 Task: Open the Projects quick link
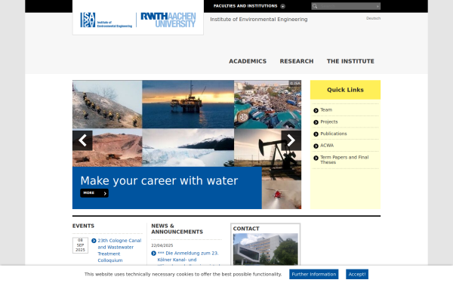pyautogui.click(x=328, y=122)
